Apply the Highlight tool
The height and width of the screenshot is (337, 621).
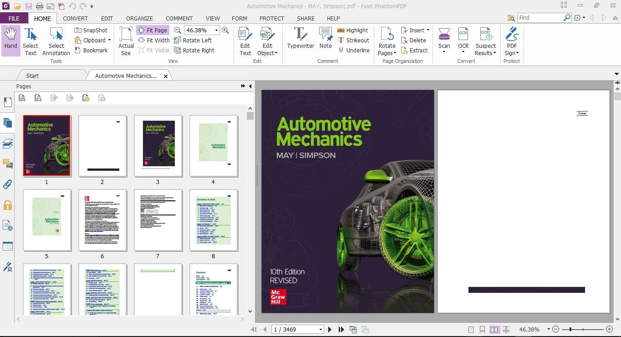click(352, 30)
